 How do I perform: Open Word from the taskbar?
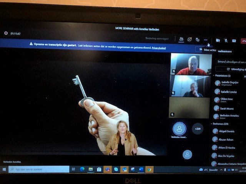pos(141,169)
